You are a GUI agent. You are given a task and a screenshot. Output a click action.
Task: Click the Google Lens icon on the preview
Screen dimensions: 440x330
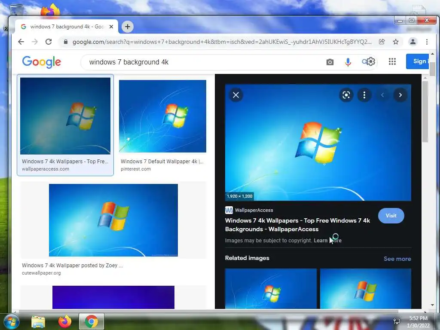coord(346,95)
